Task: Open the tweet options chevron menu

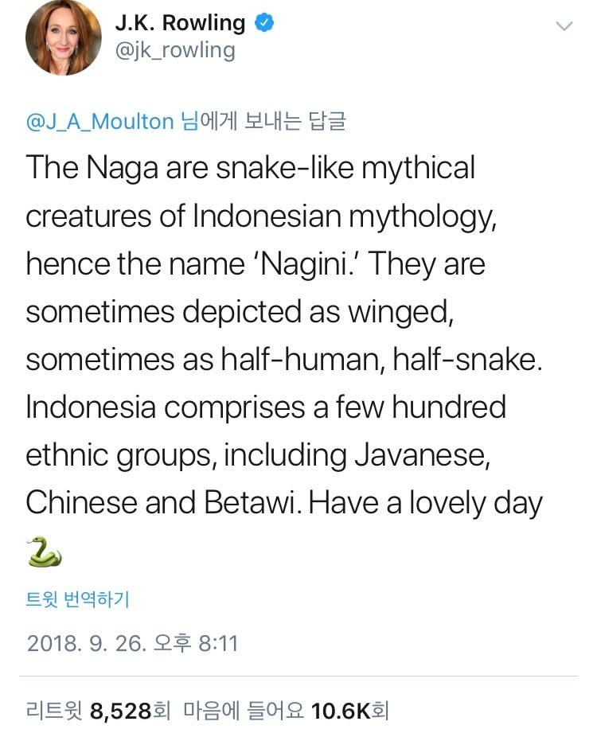Action: tap(564, 26)
